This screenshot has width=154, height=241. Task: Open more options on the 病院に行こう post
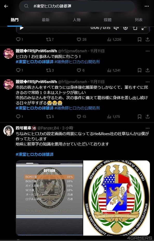[148, 51]
